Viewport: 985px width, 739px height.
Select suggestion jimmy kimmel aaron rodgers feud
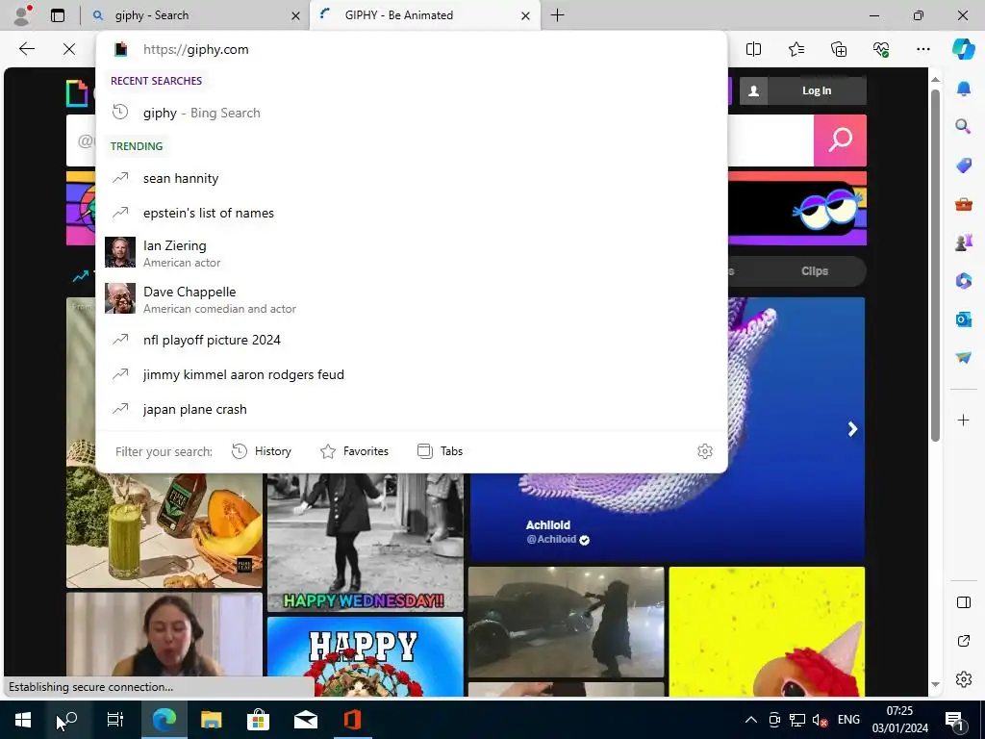tap(412, 374)
